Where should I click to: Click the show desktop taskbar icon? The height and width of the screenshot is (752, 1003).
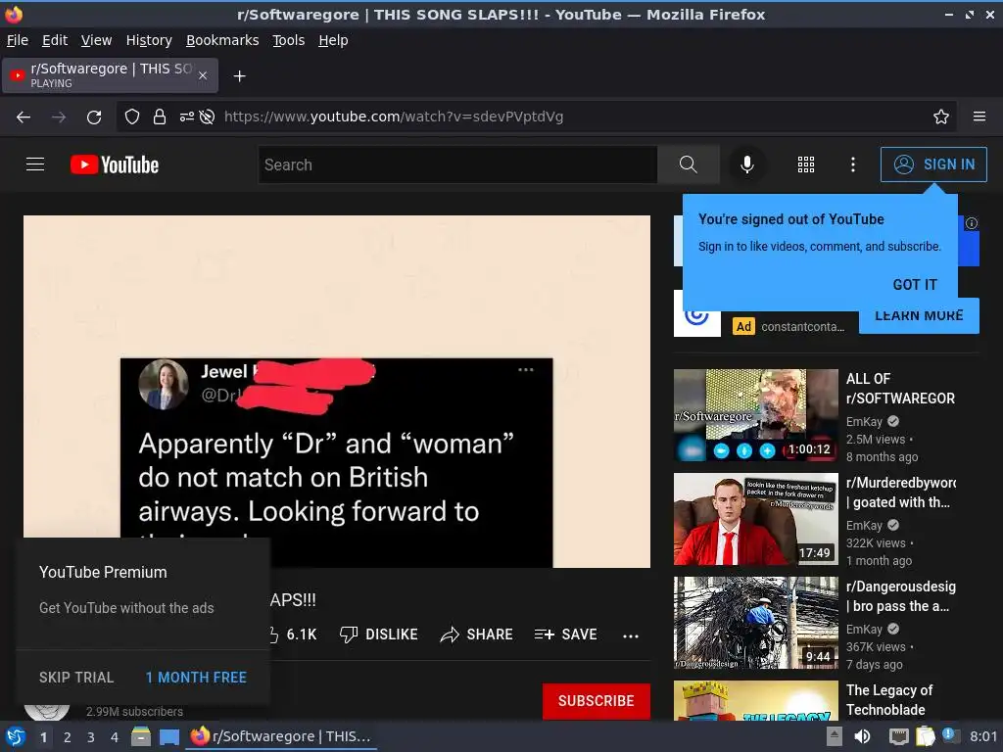click(168, 737)
